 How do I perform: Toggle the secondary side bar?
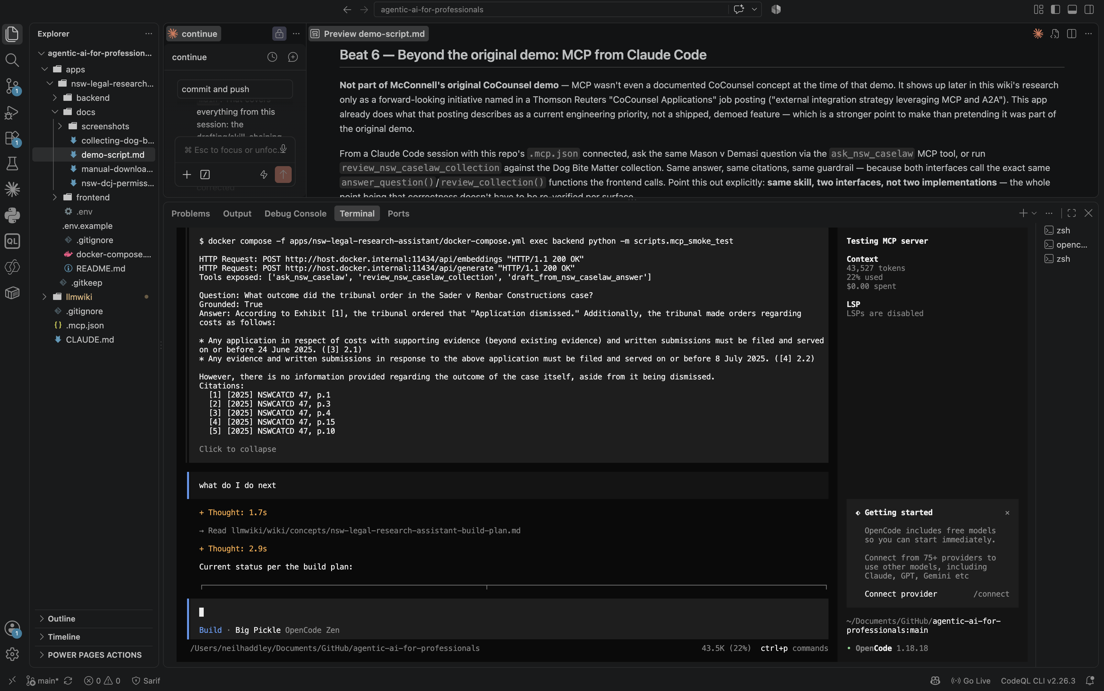pos(1089,10)
